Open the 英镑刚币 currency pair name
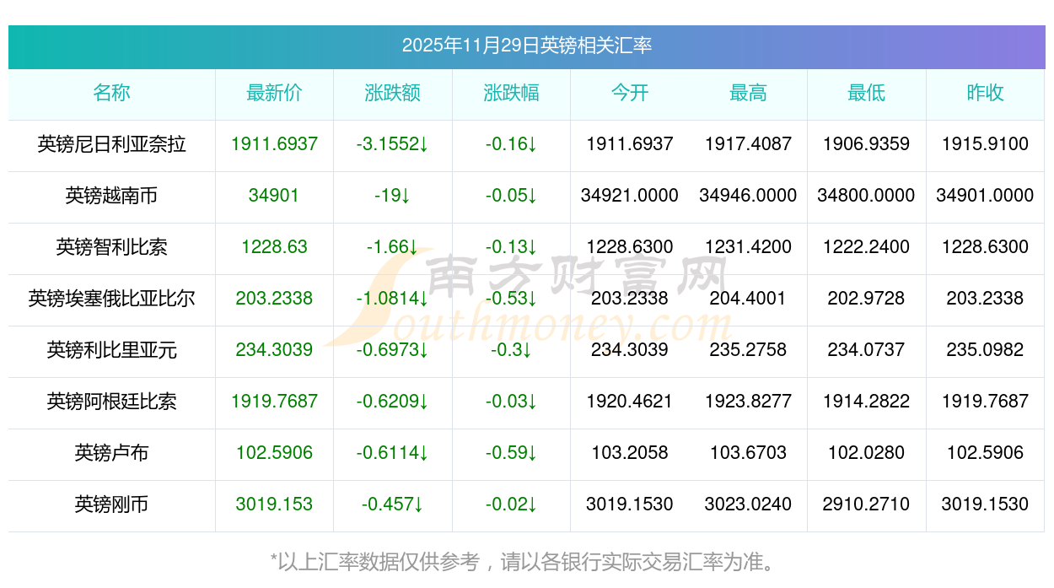This screenshot has height=588, width=1054. pos(112,504)
